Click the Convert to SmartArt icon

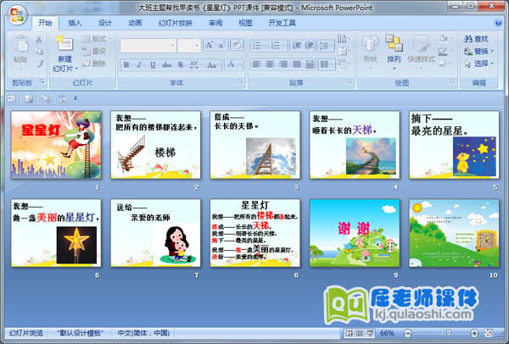point(344,64)
